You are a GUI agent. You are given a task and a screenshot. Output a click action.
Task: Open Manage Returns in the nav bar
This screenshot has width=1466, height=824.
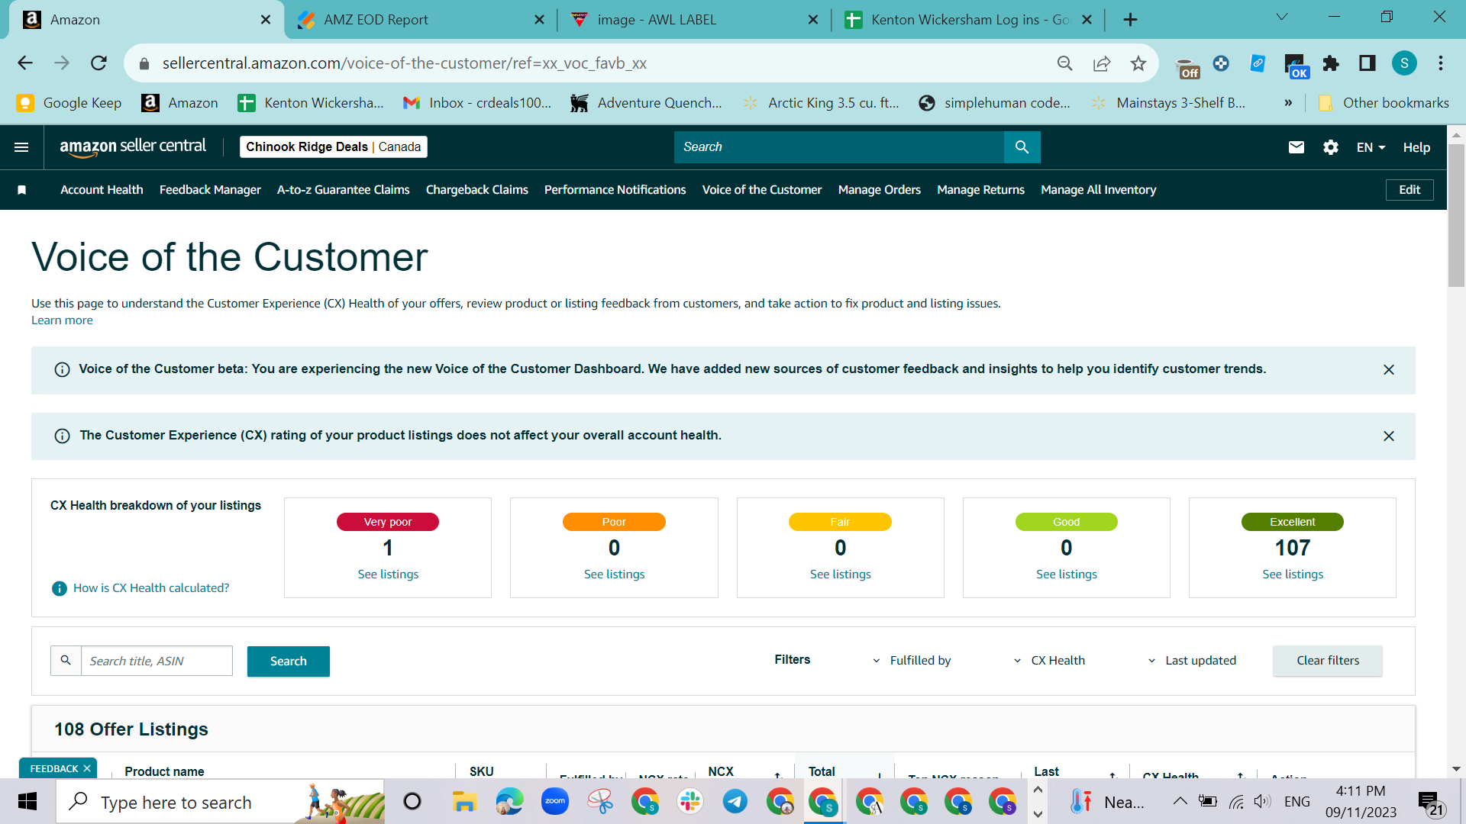click(980, 190)
